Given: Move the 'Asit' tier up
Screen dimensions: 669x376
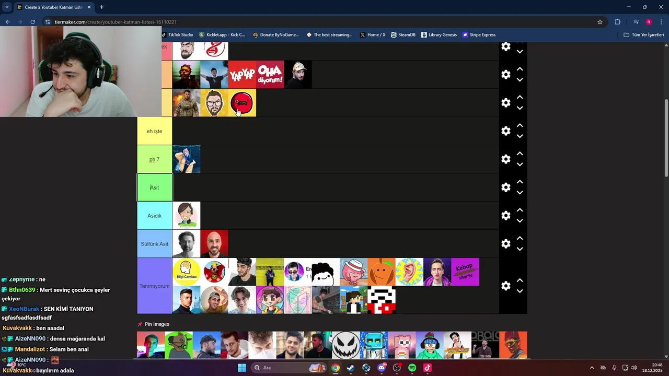Looking at the screenshot, I should 520,182.
